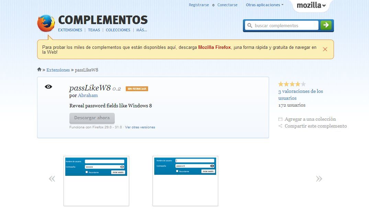Open the EXTENSIONES section

[70, 30]
